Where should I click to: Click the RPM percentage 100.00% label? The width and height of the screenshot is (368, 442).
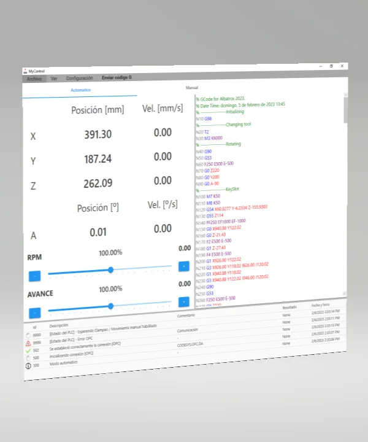coord(110,252)
